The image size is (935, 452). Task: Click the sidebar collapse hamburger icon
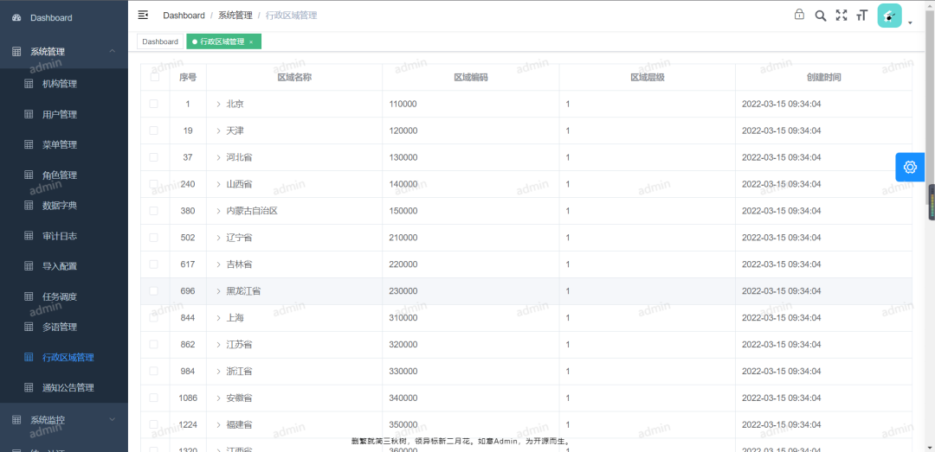click(144, 15)
